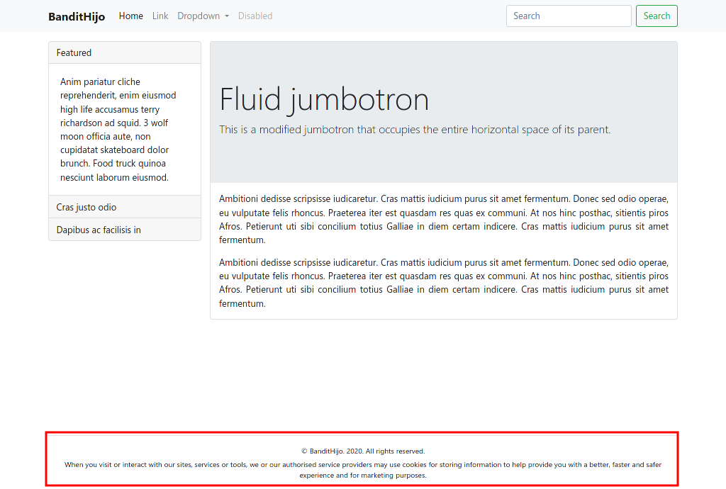
Task: Click the Anim pariatur cliche text block
Action: click(x=118, y=130)
